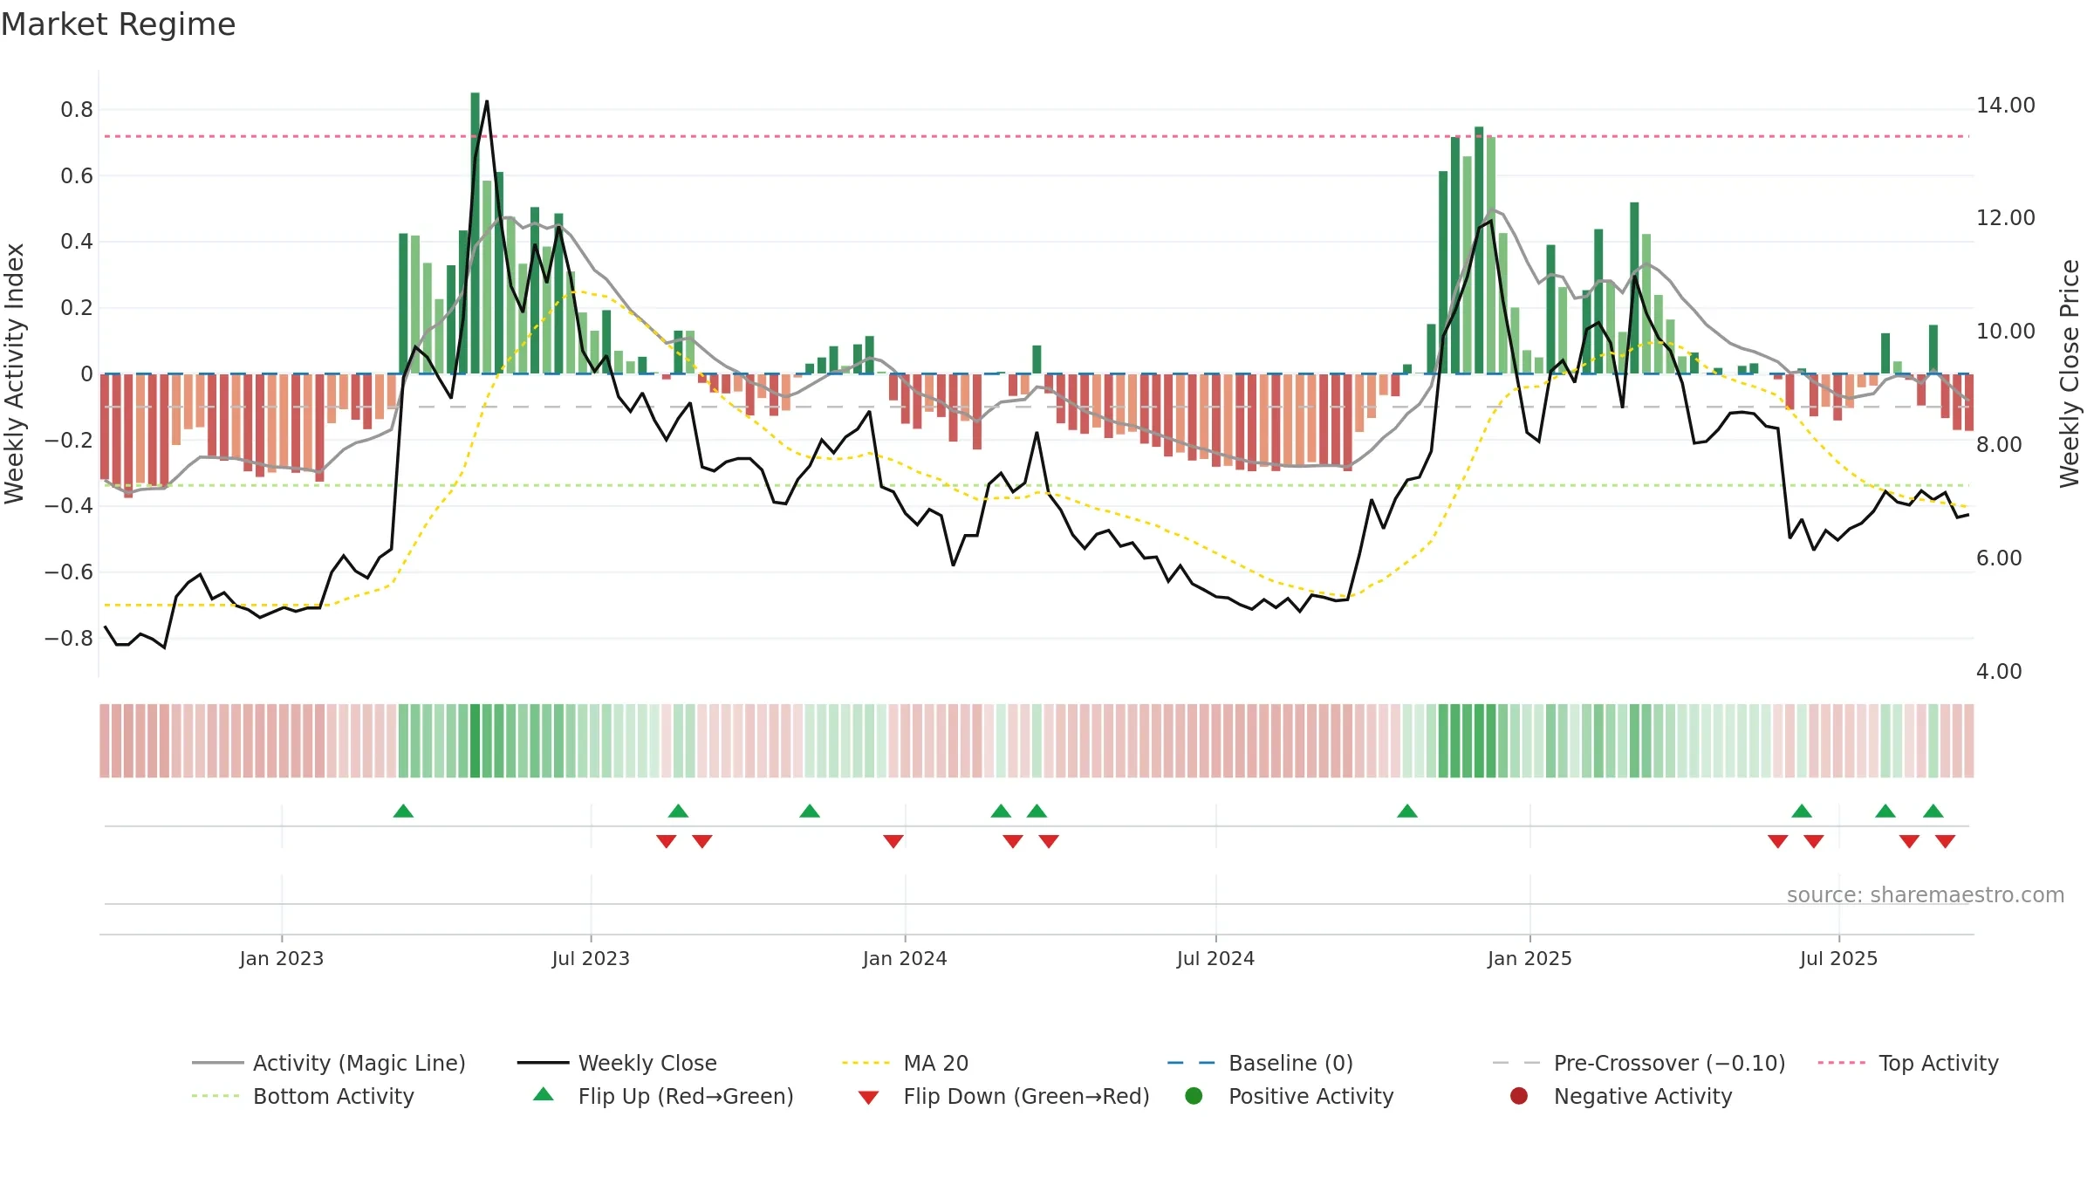
Task: Click the last flip-up marker after Jul 2025
Action: click(1933, 811)
